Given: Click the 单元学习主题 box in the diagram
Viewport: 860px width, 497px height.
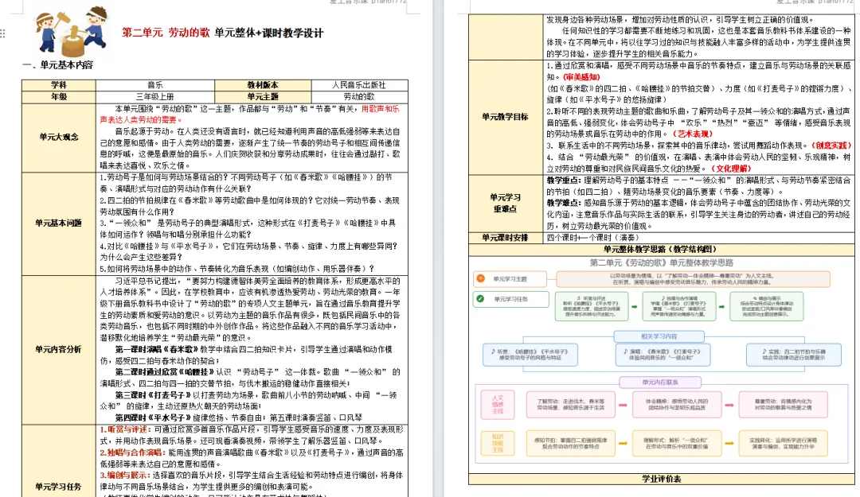Looking at the screenshot, I should point(510,279).
